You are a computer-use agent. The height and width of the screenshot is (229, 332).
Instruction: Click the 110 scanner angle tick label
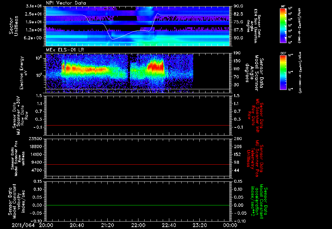point(237,69)
